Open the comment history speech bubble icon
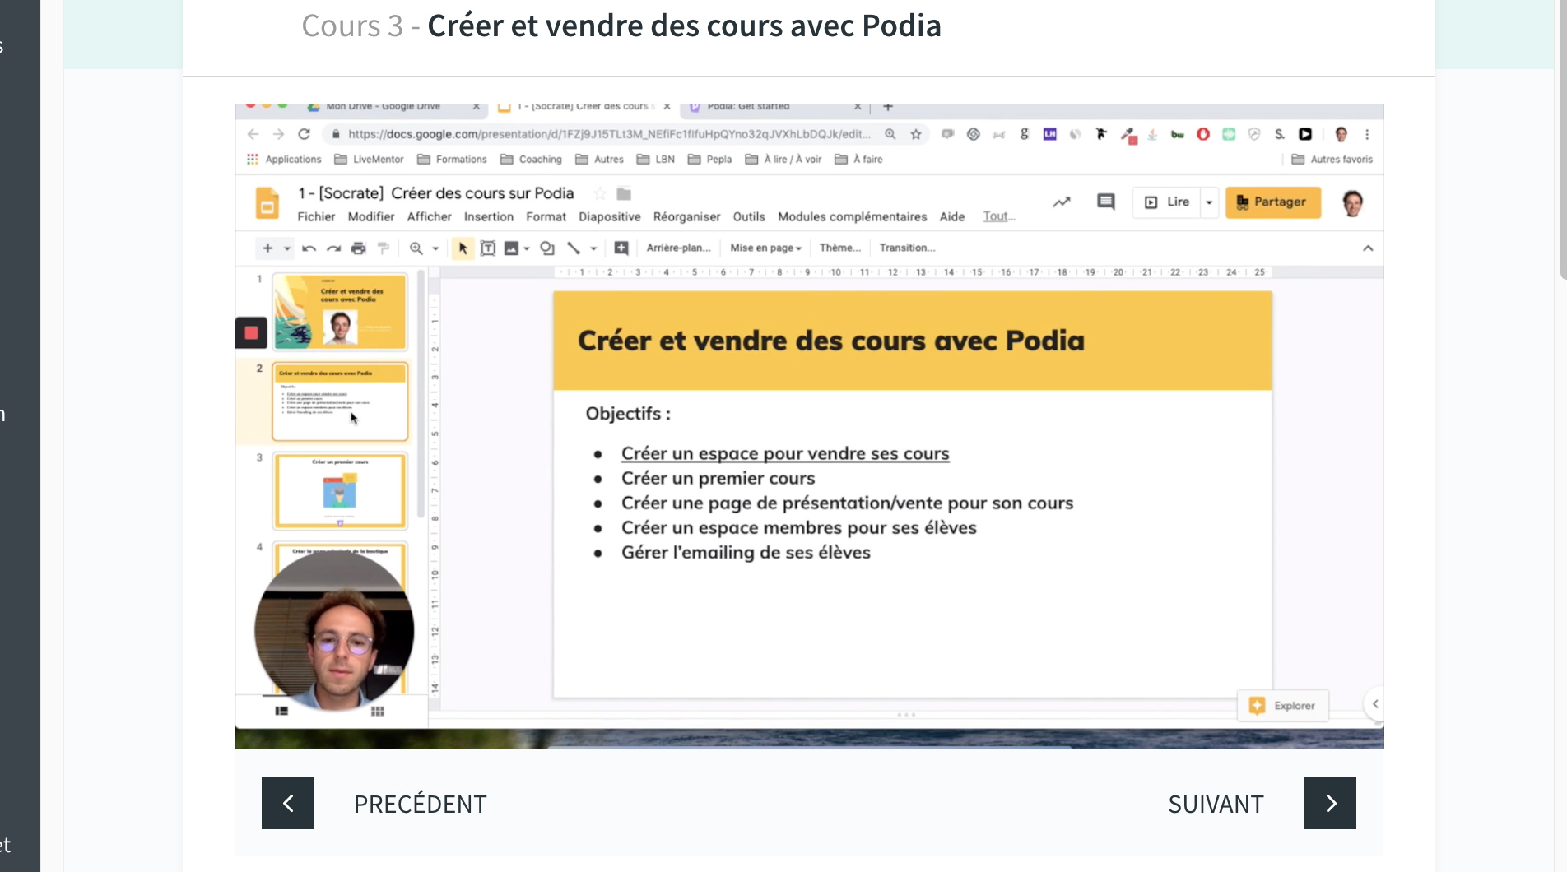 click(1105, 202)
